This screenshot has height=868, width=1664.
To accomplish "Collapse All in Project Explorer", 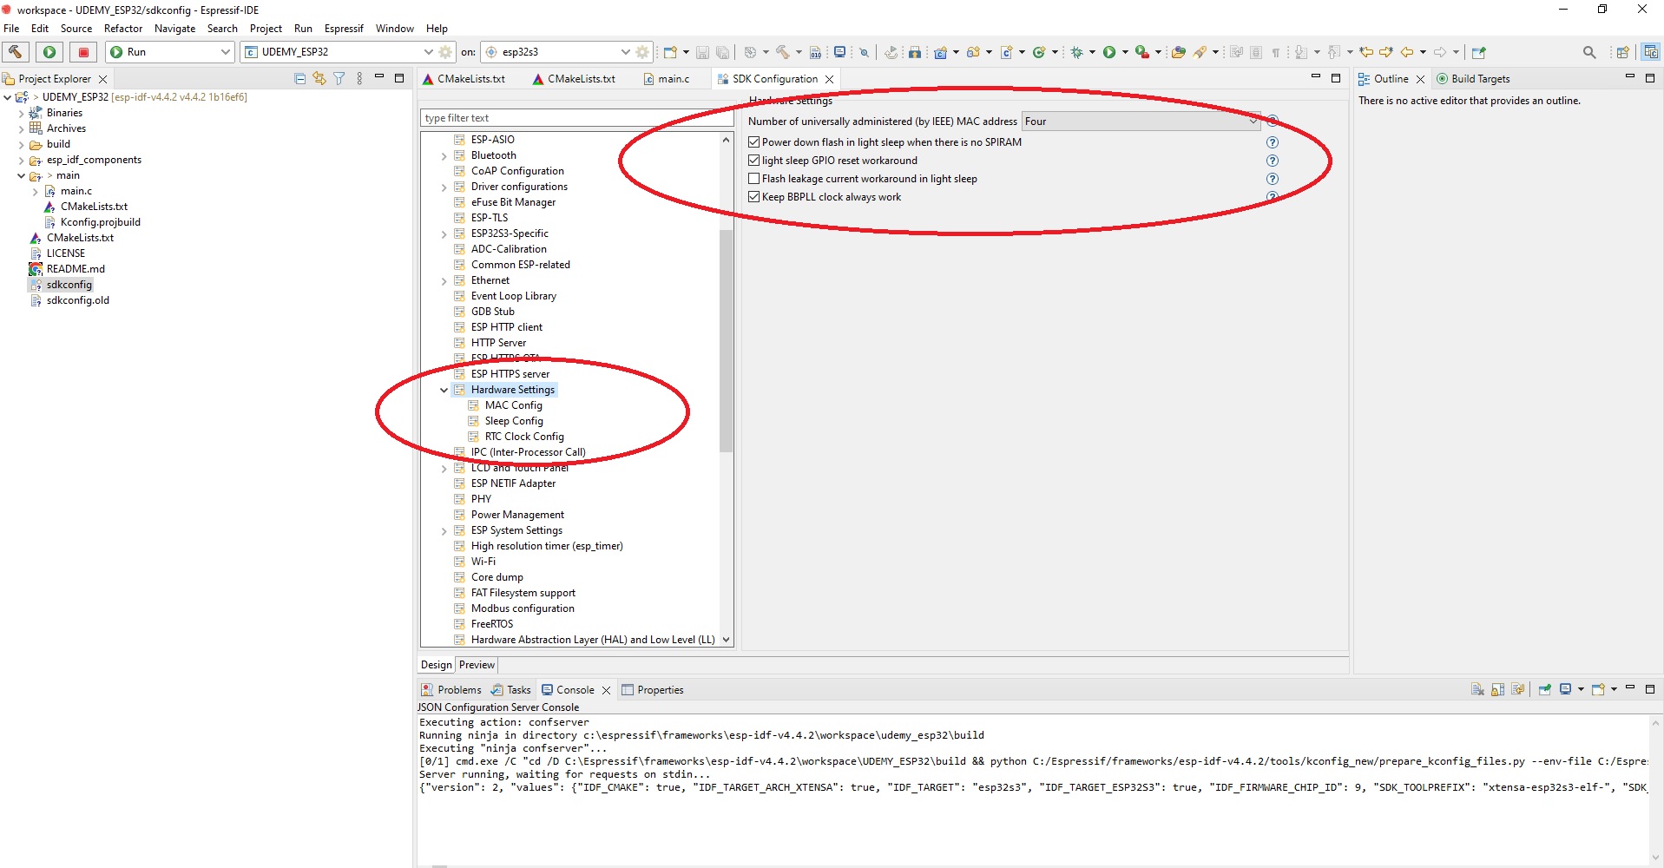I will [x=299, y=79].
